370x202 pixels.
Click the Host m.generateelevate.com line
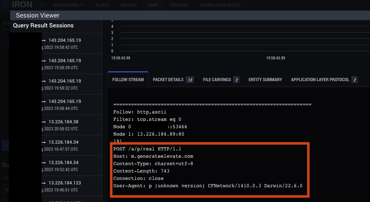[x=153, y=156]
